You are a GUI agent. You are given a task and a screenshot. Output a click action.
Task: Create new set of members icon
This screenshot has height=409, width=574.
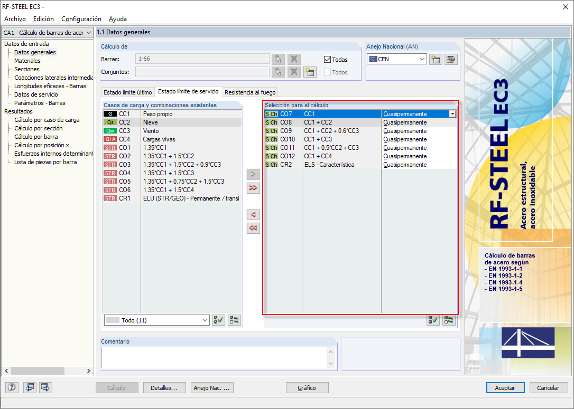point(310,72)
